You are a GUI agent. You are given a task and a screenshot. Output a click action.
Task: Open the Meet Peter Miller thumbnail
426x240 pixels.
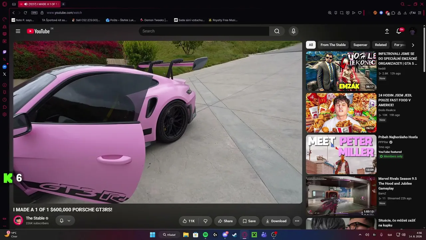(x=341, y=154)
